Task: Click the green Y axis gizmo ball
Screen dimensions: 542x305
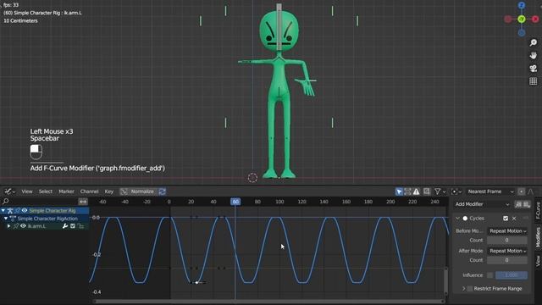Action: 522,19
